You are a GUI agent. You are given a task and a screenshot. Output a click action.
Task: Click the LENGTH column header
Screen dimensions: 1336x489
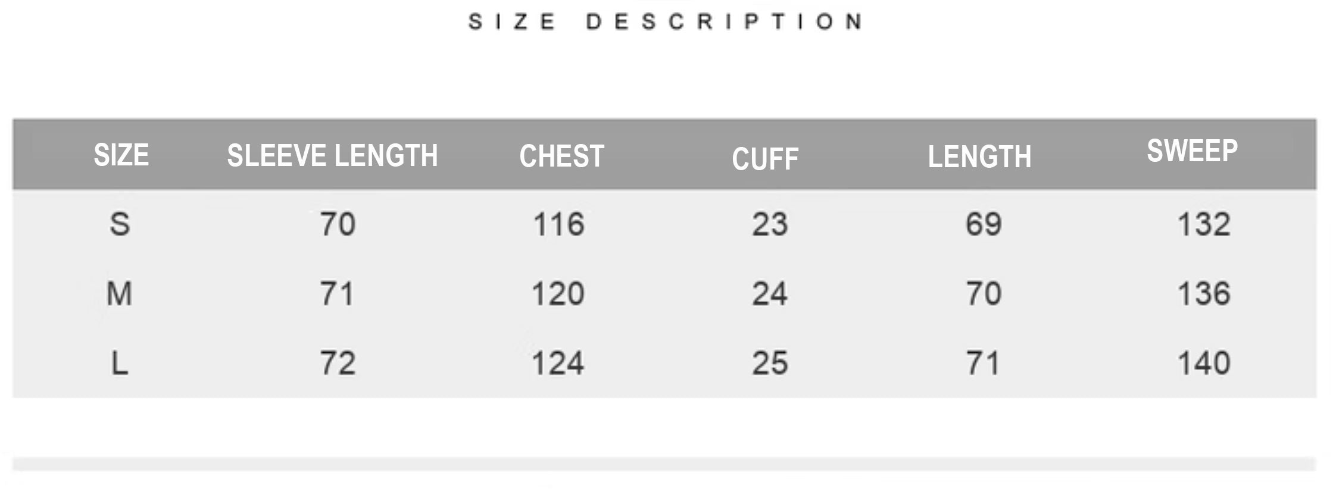[979, 157]
